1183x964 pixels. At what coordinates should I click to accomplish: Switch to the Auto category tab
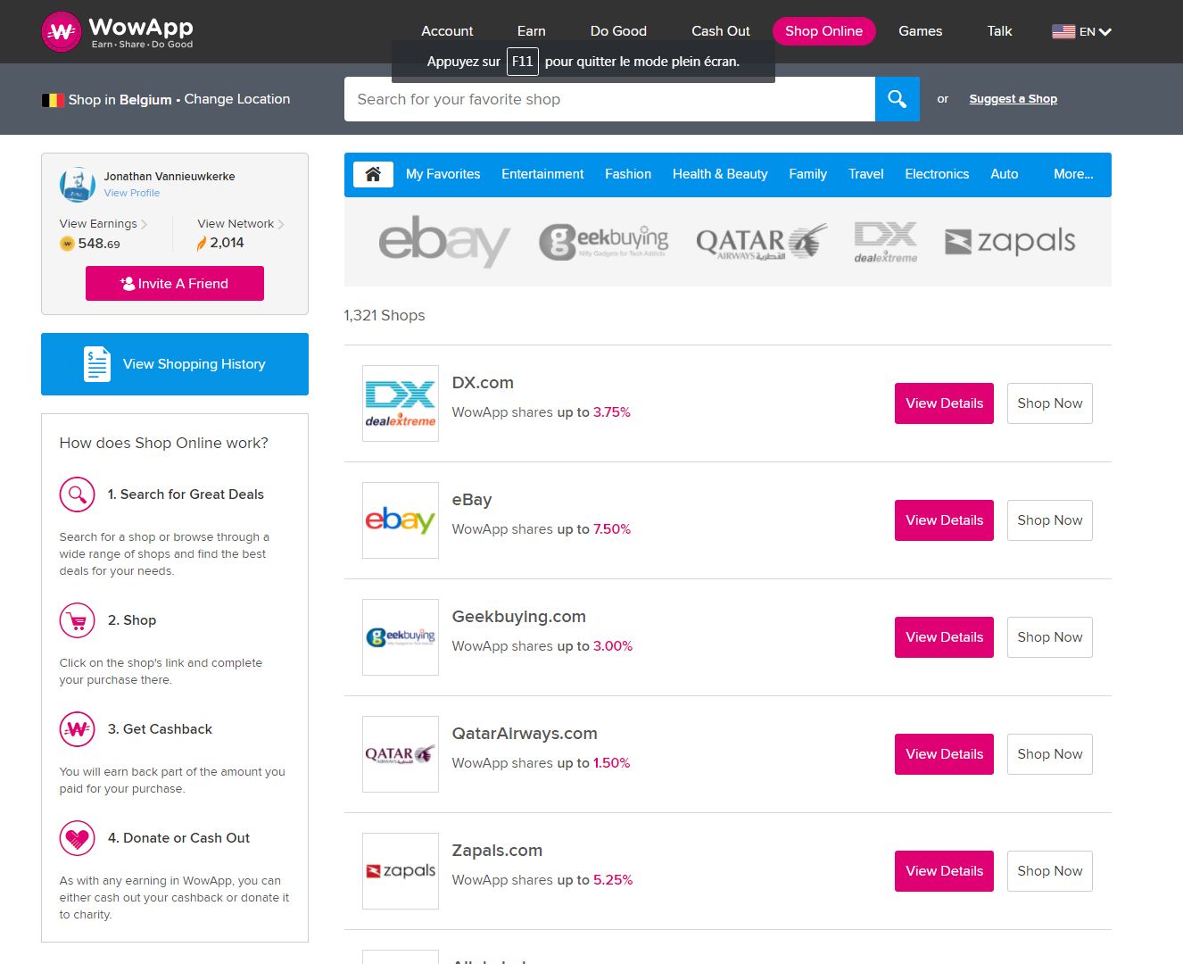[x=1004, y=174]
